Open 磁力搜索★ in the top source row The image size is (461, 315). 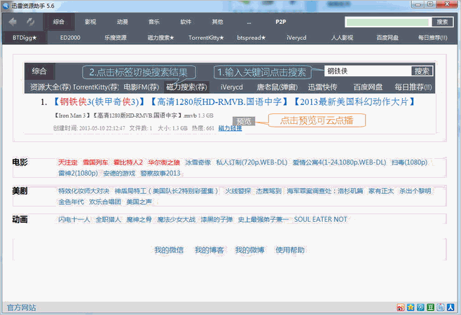click(161, 38)
